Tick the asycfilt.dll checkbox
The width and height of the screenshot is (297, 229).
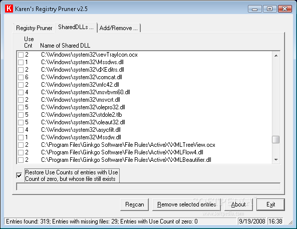click(x=21, y=130)
